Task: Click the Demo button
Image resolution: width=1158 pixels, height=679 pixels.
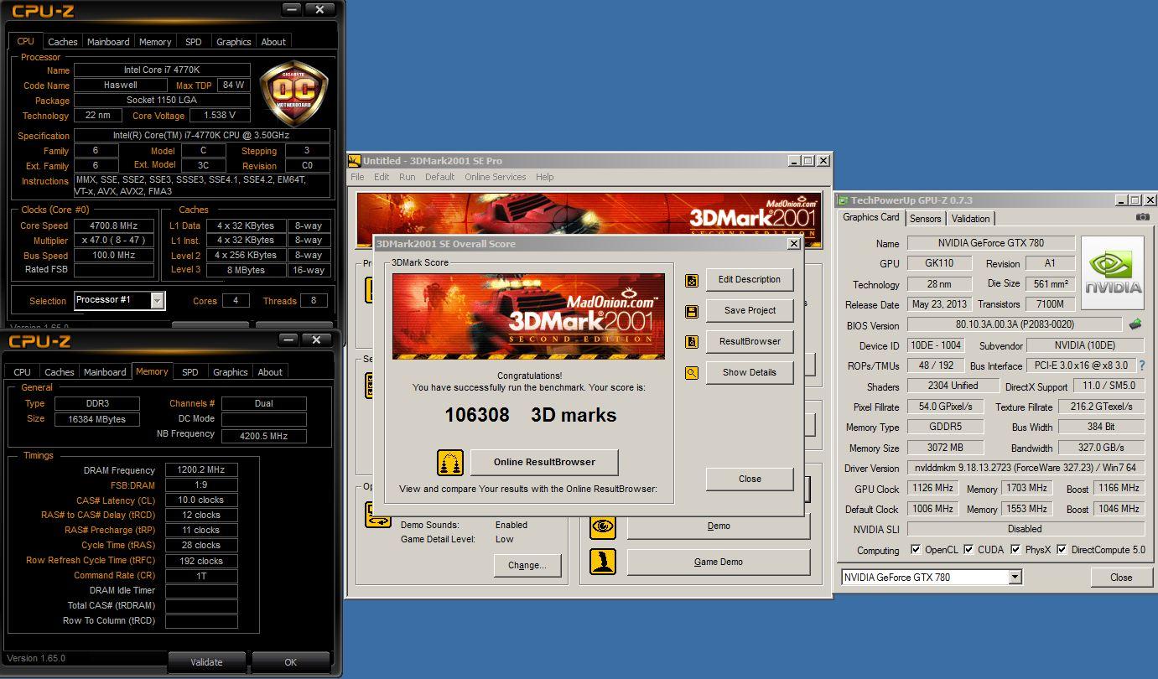Action: [719, 526]
